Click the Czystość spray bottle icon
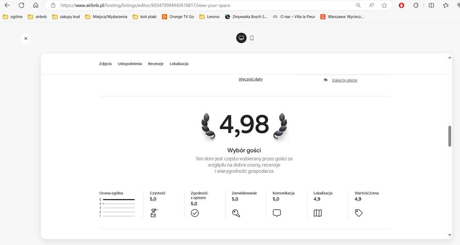 click(154, 213)
